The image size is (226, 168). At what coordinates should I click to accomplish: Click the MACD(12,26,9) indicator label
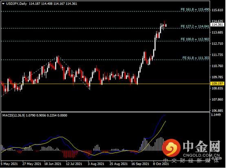(13, 115)
